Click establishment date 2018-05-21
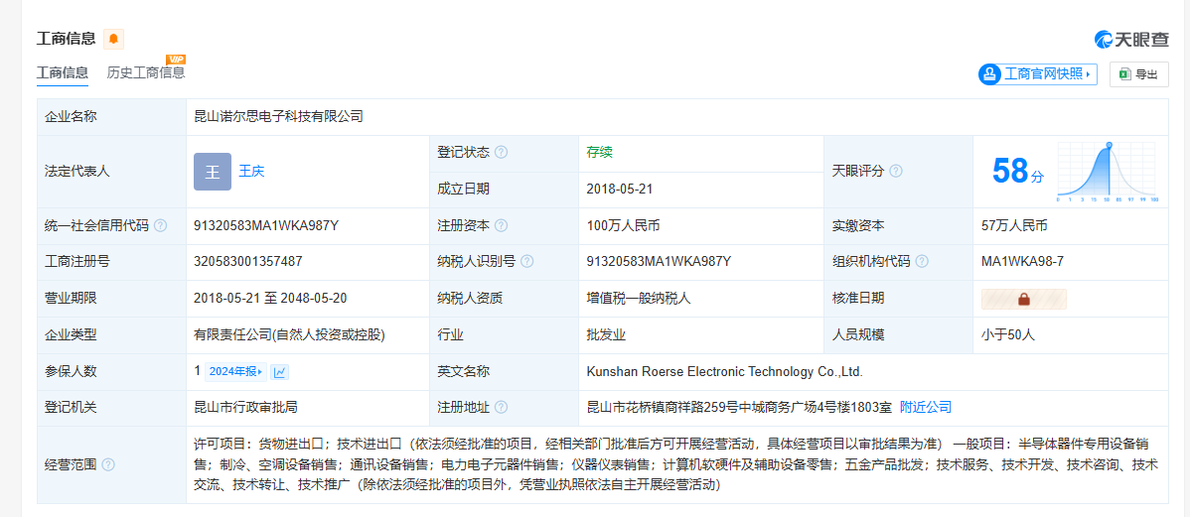This screenshot has width=1190, height=517. pos(620,189)
